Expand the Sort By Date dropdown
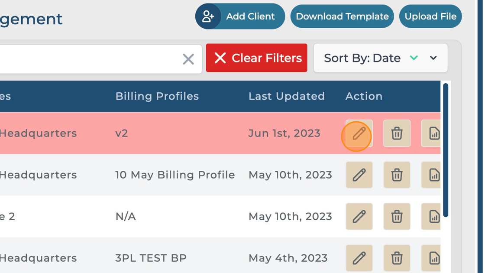The image size is (485, 273). tap(433, 58)
